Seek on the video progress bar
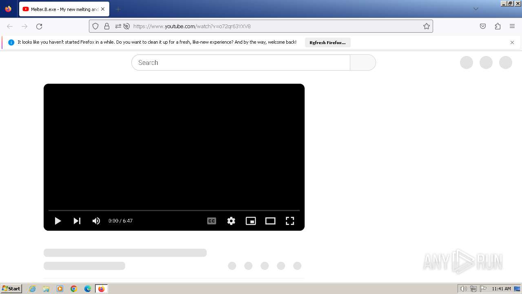The width and height of the screenshot is (522, 294). coord(174,210)
